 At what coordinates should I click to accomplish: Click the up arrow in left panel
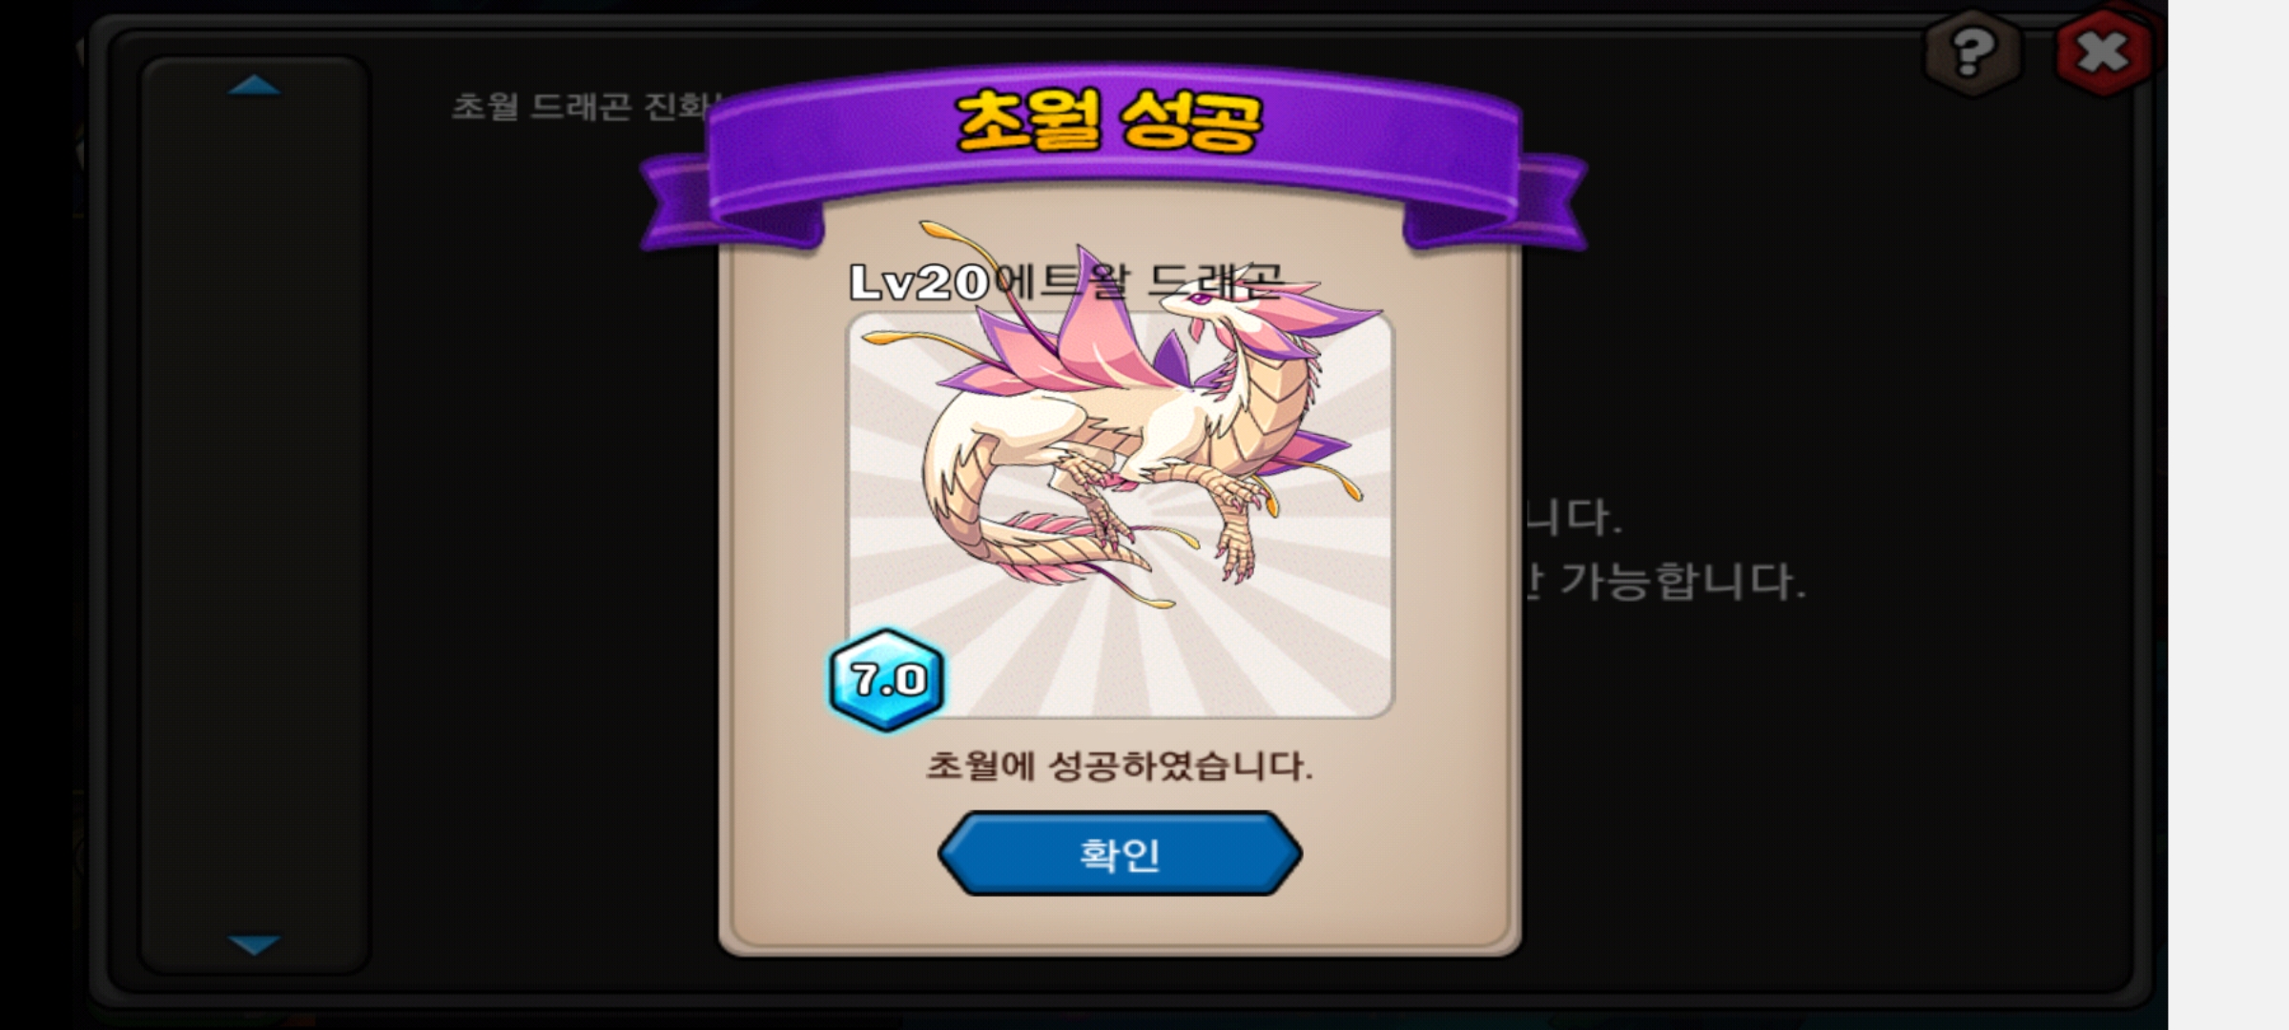255,86
